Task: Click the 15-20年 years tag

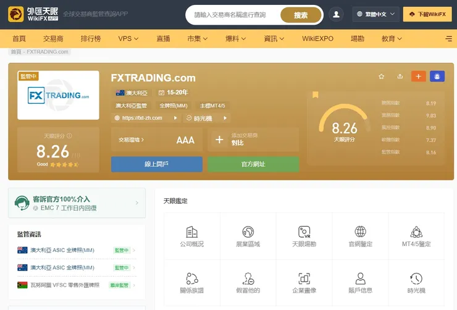Action: click(173, 93)
